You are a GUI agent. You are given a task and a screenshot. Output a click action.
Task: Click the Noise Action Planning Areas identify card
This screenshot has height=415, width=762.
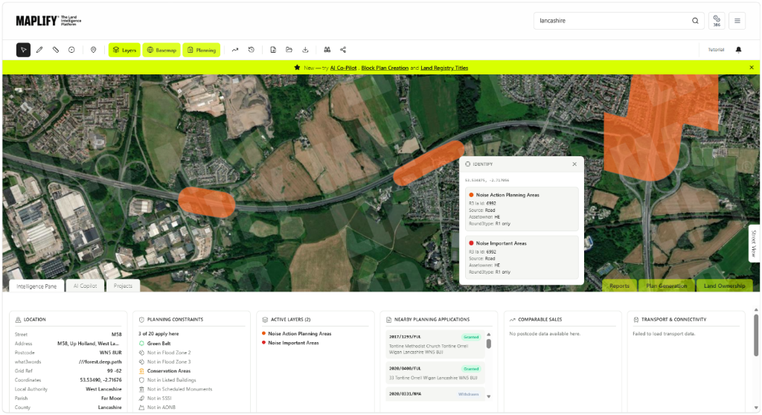[522, 209]
